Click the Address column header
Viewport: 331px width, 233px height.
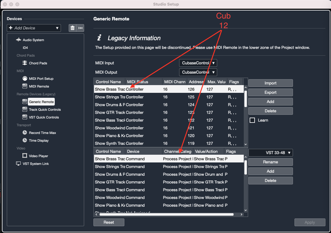[196, 82]
